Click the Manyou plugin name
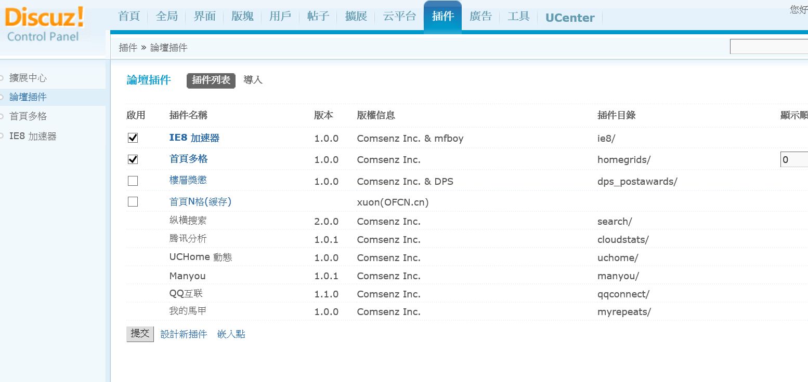The width and height of the screenshot is (808, 382). point(187,276)
